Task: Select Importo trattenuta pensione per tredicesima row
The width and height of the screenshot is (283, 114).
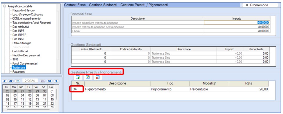Action: (x=170, y=27)
